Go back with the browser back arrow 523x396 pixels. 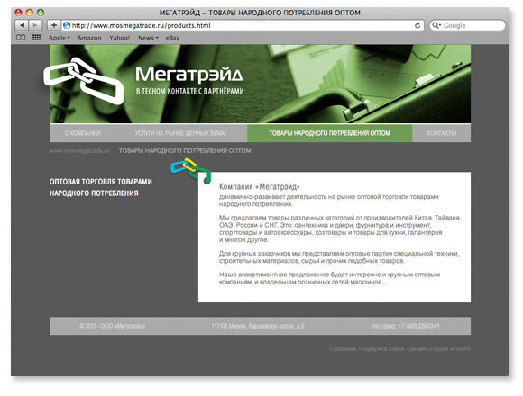[22, 25]
